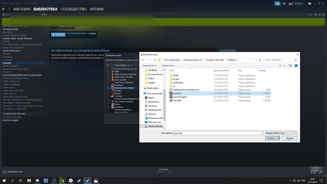327x184 pixels.
Task: Check the AIMP program checkbox
Action: (x=108, y=72)
